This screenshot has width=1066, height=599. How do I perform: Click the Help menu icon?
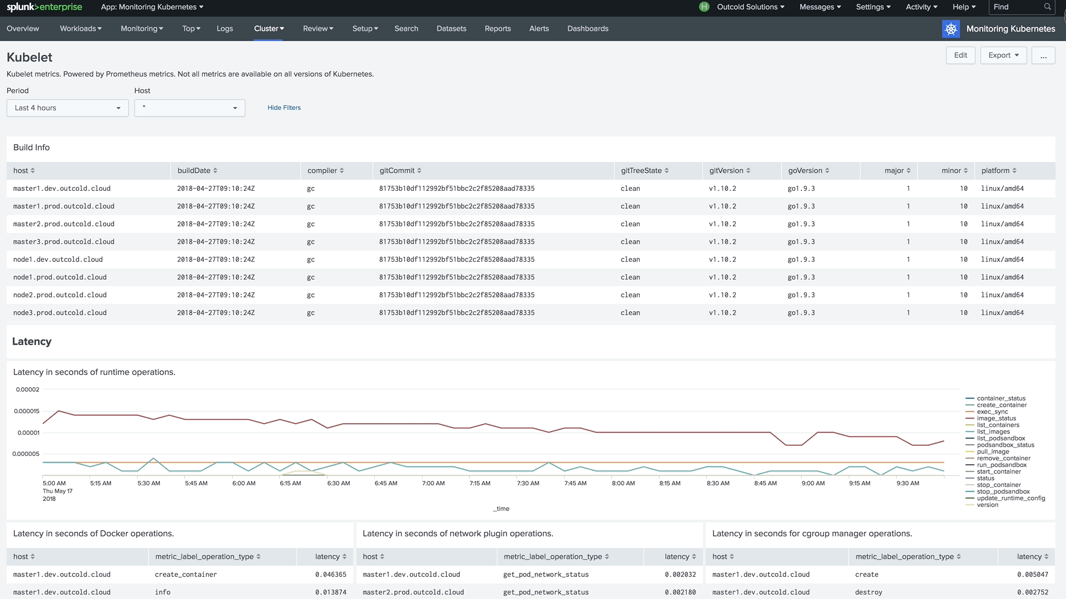tap(963, 7)
